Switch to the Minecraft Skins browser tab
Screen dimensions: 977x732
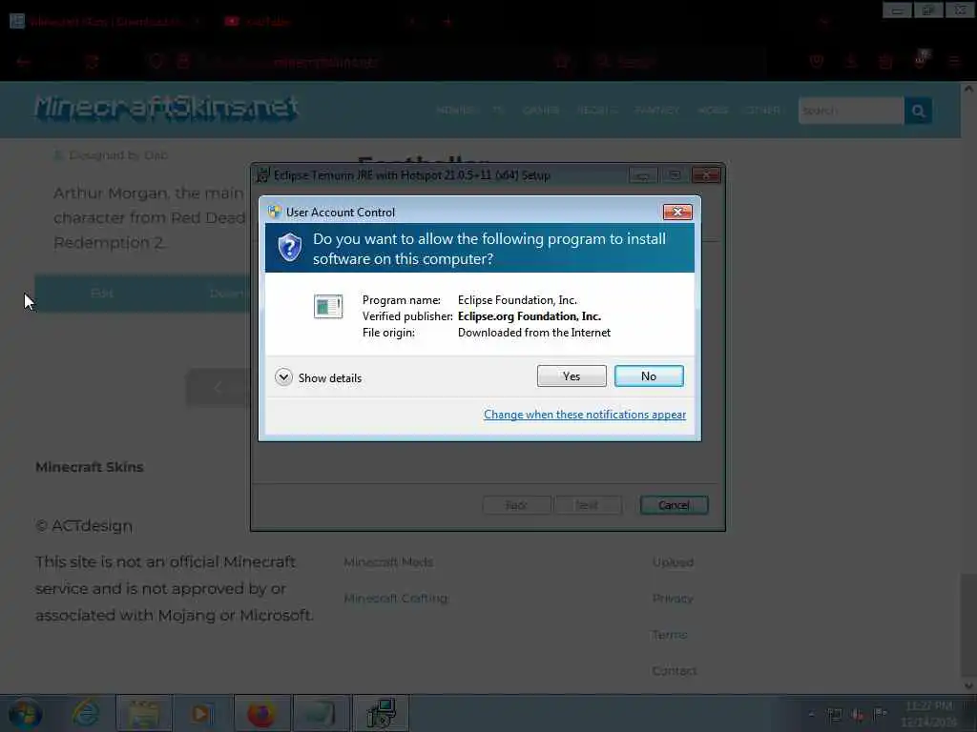click(105, 21)
